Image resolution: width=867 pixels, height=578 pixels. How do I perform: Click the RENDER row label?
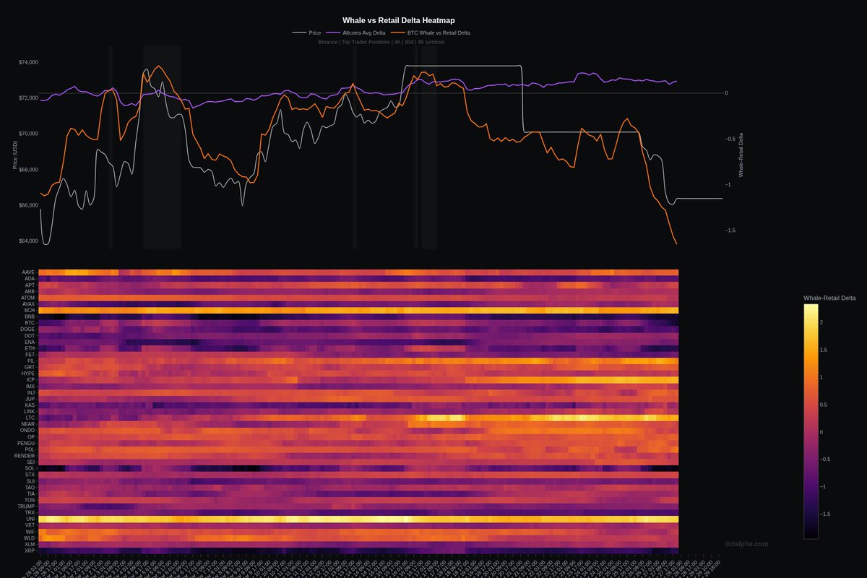[x=25, y=456]
